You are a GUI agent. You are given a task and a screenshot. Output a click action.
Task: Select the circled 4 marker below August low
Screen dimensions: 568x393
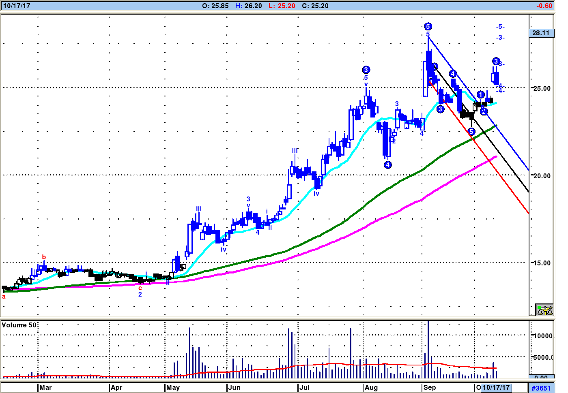388,165
